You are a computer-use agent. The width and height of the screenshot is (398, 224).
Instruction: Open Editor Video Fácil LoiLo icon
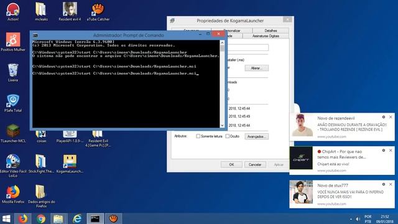click(13, 166)
